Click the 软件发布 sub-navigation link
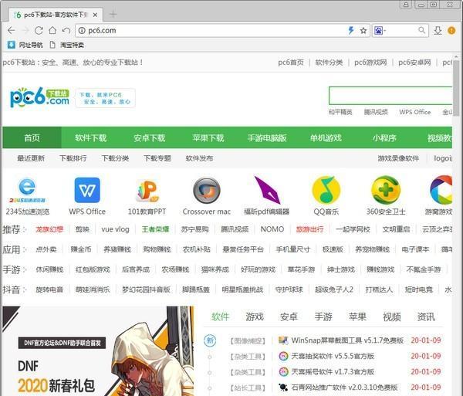463x396 pixels. point(199,158)
